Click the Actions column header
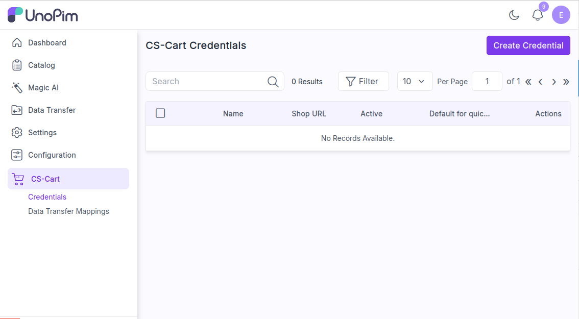 click(x=548, y=114)
